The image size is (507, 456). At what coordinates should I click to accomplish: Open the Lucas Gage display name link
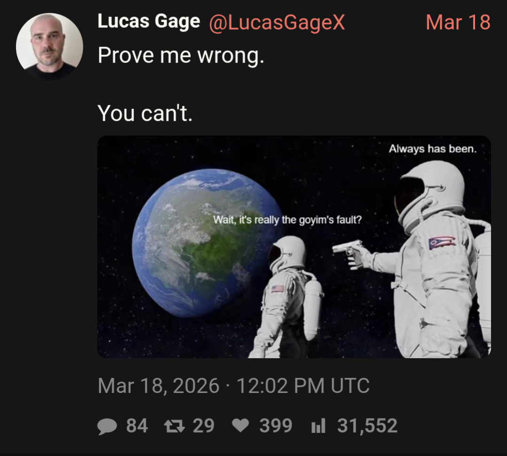(149, 21)
